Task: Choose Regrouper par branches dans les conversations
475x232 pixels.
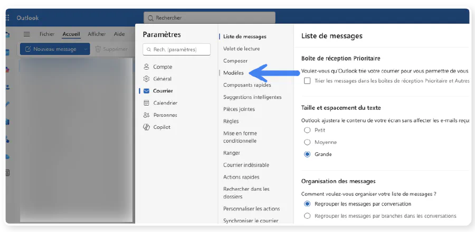Action: (x=307, y=216)
